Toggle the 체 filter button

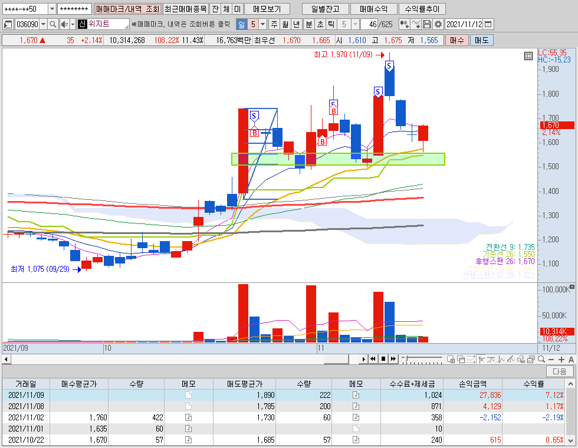[x=226, y=9]
